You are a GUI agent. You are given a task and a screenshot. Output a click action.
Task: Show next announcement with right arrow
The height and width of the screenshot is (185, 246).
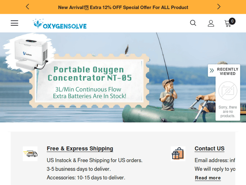pyautogui.click(x=219, y=7)
